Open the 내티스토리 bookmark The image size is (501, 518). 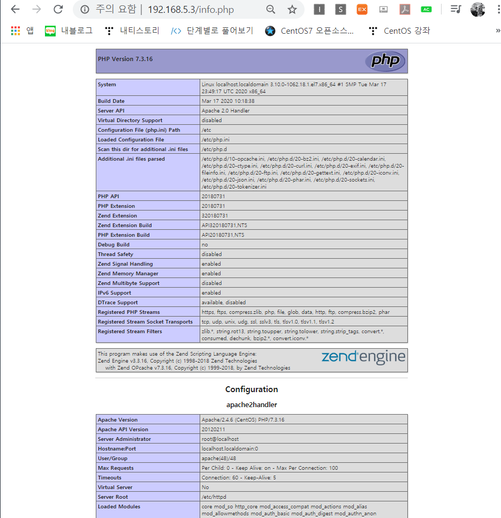(132, 31)
